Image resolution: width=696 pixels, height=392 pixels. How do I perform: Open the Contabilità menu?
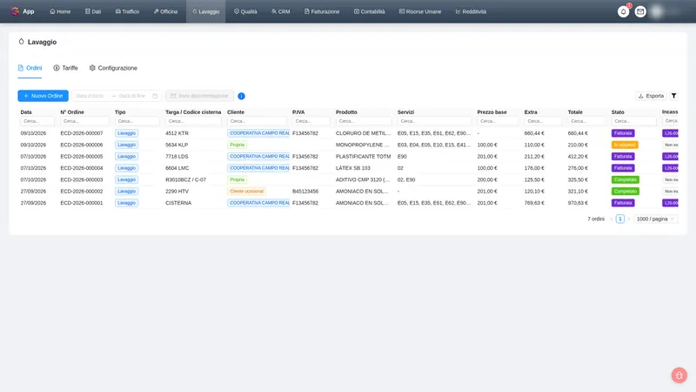(x=369, y=11)
